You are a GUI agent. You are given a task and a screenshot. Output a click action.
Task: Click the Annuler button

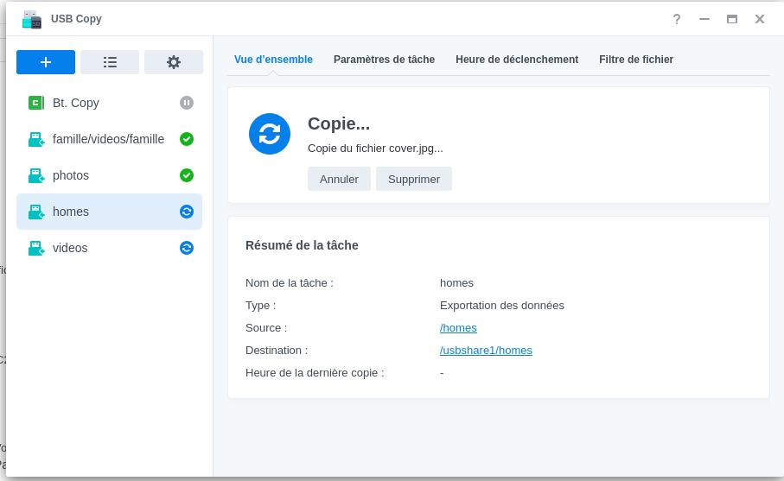click(339, 179)
